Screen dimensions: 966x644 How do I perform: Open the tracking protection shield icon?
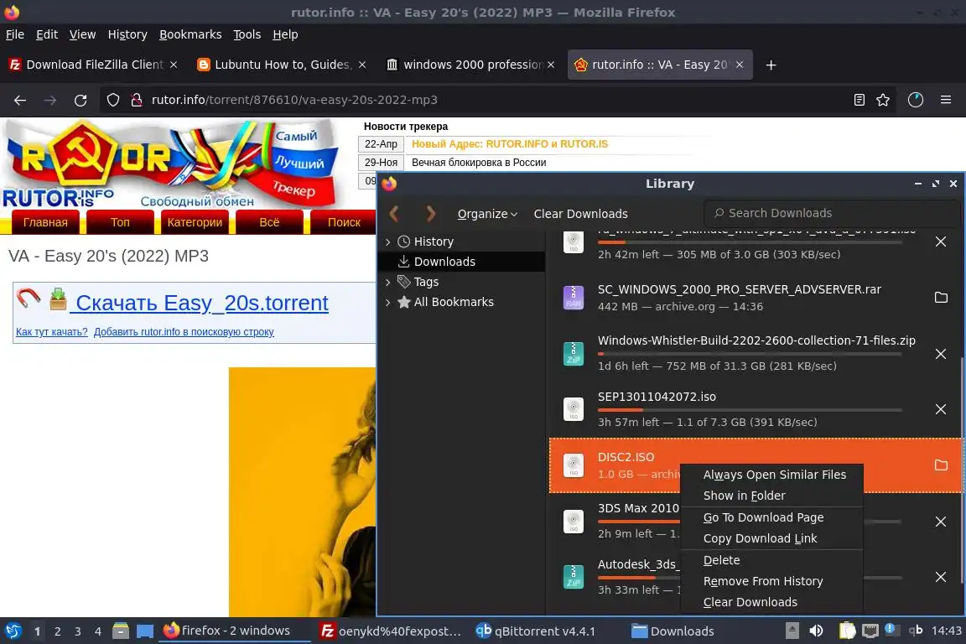click(112, 100)
